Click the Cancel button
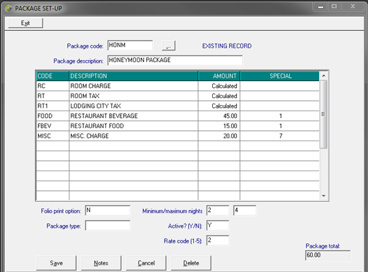Screen dimensions: 368x272 146,263
